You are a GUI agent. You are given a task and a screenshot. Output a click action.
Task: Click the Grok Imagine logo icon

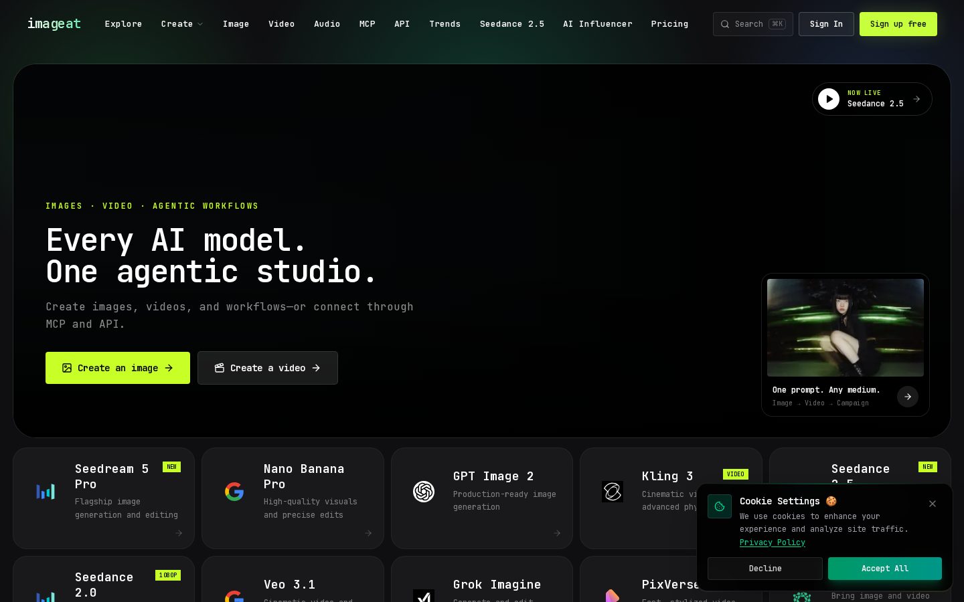[424, 596]
